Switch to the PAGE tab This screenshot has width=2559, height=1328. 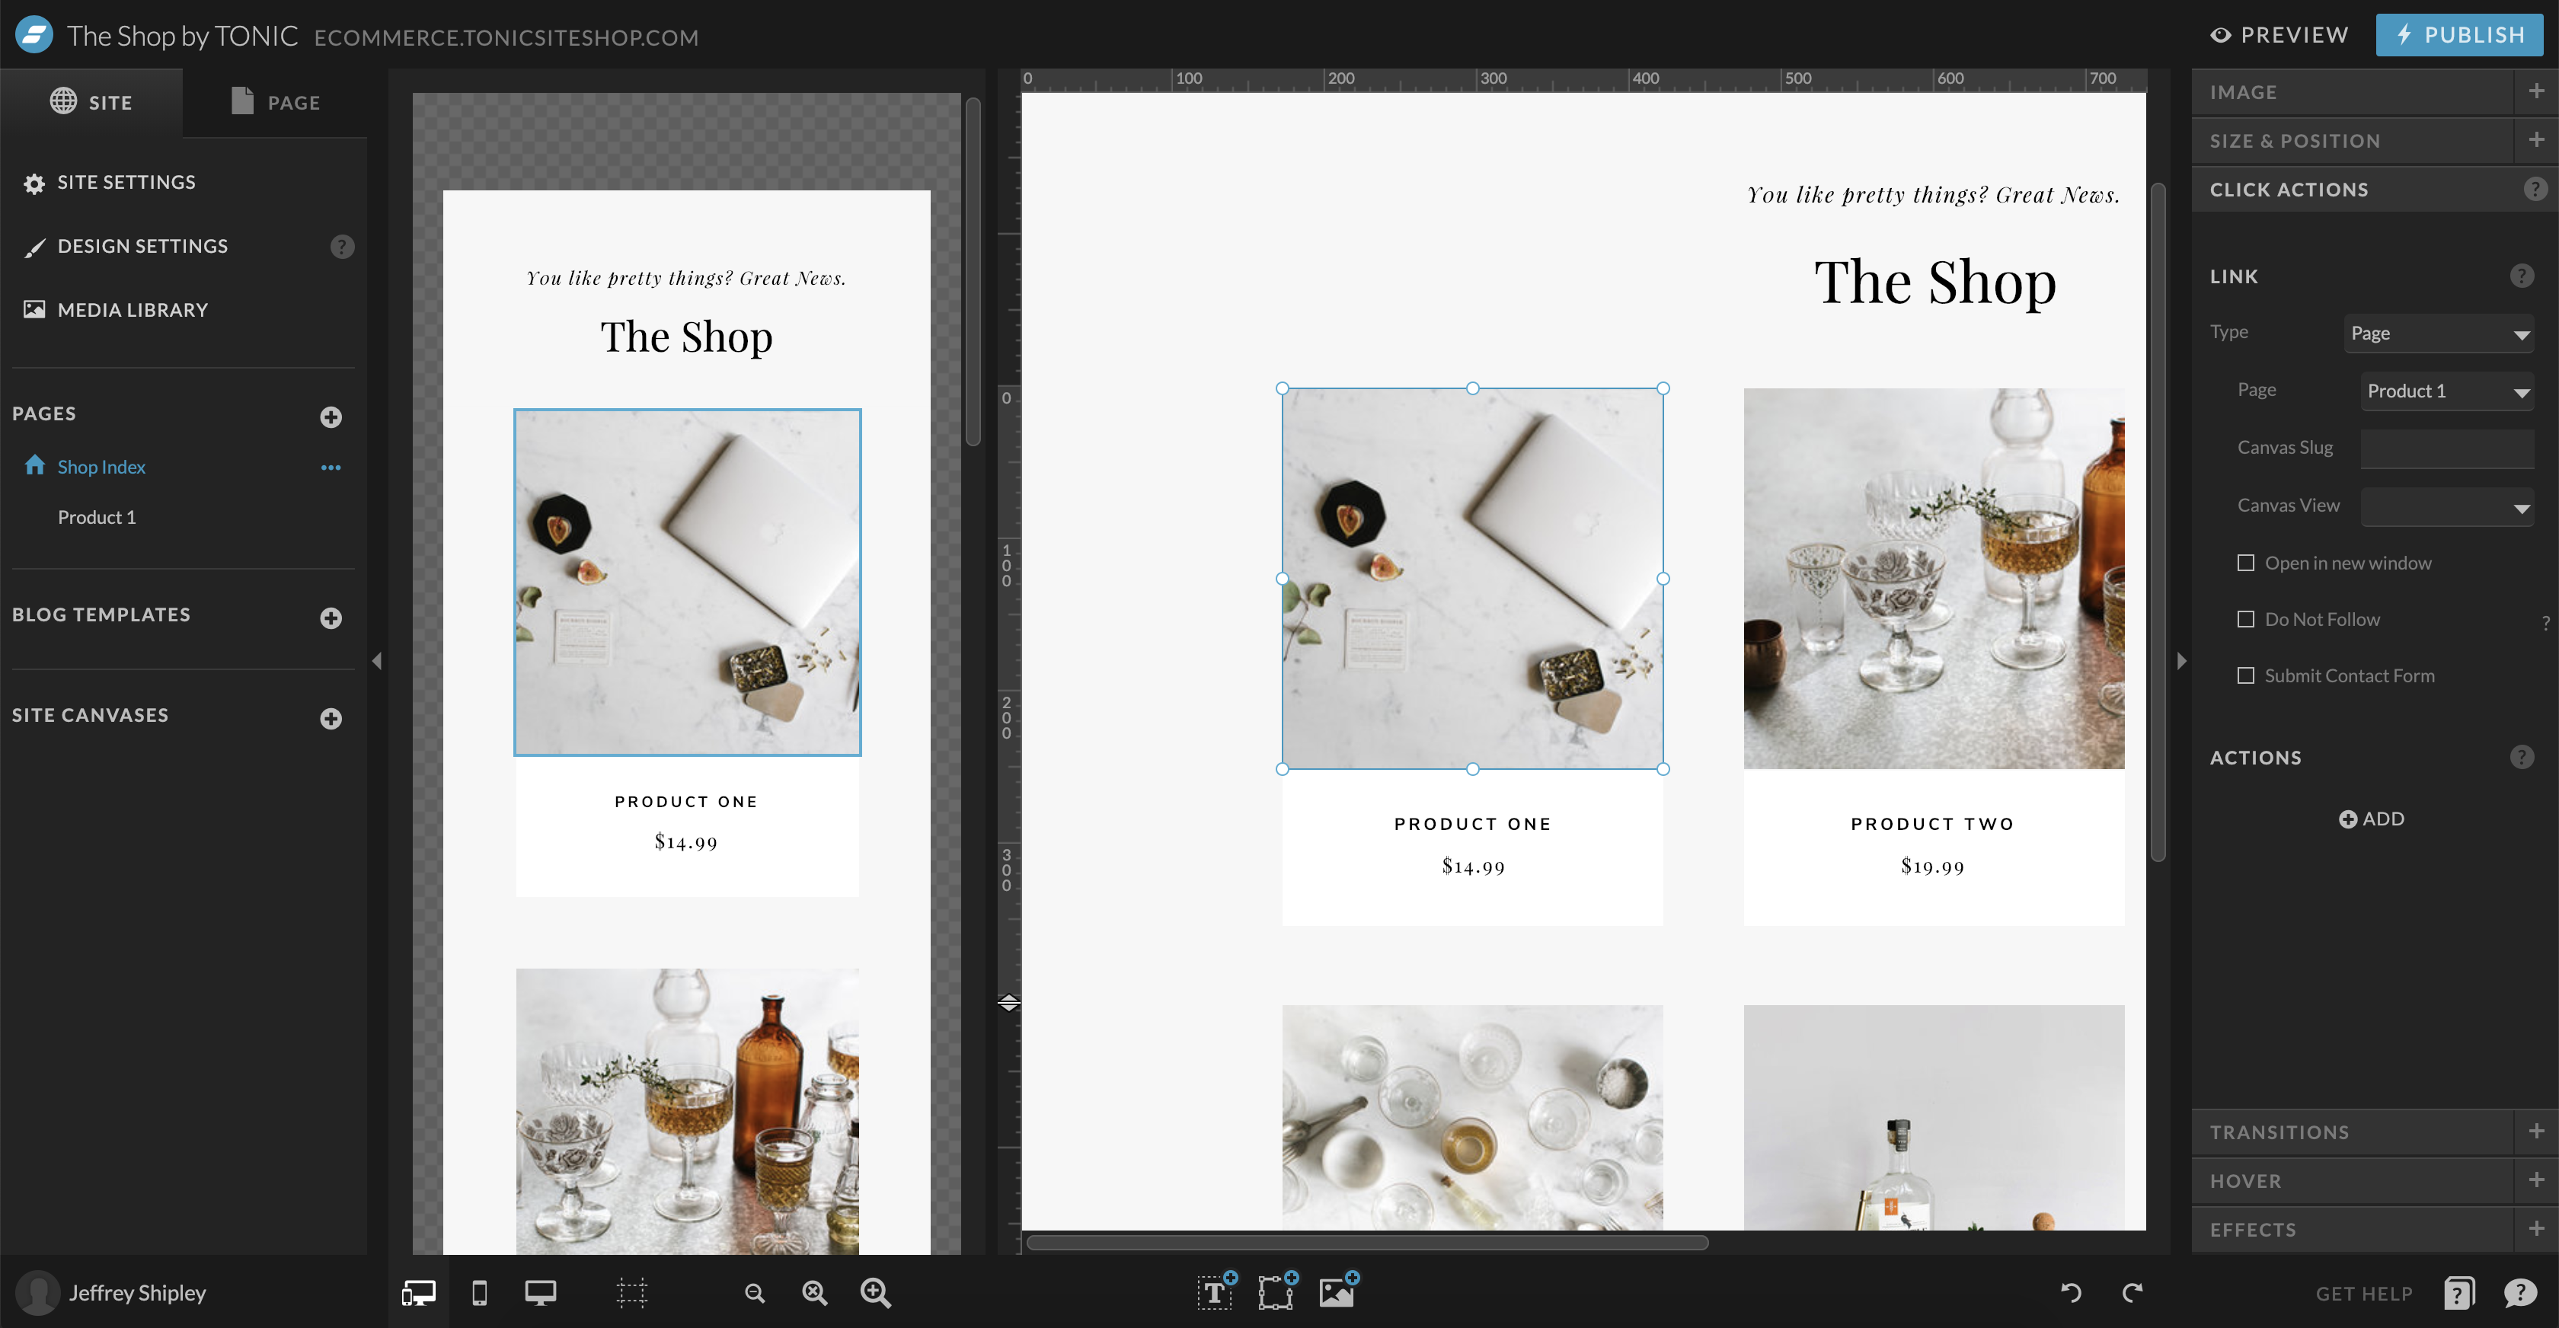click(275, 102)
